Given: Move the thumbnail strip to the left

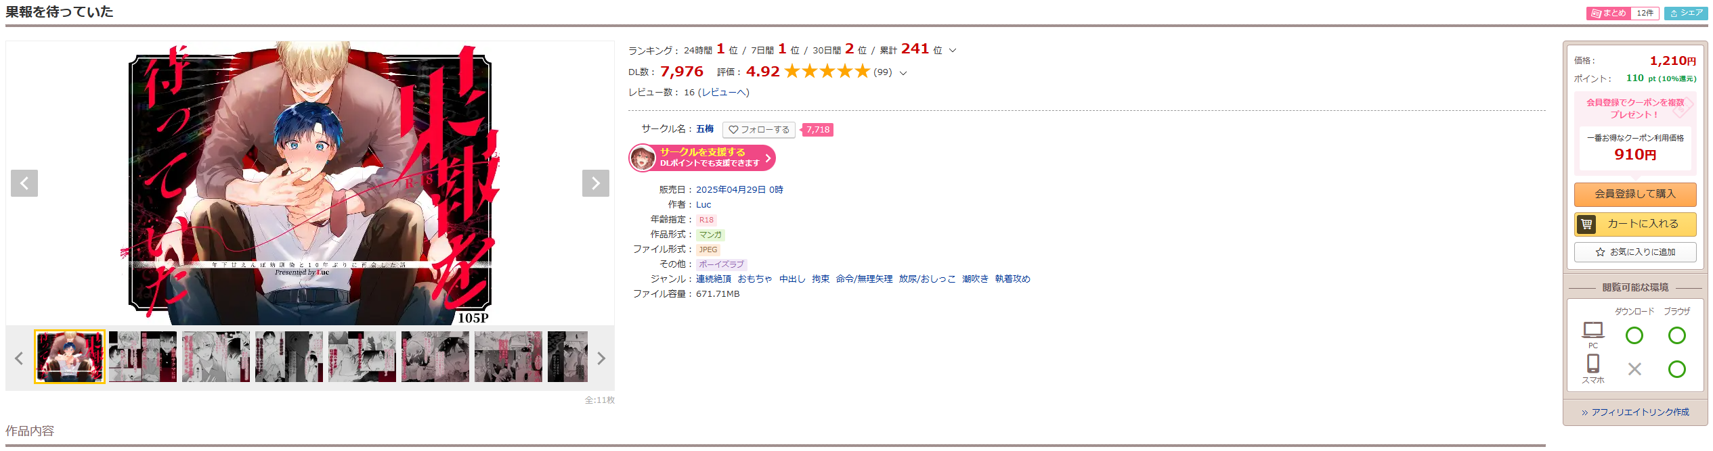Looking at the screenshot, I should click(x=19, y=358).
